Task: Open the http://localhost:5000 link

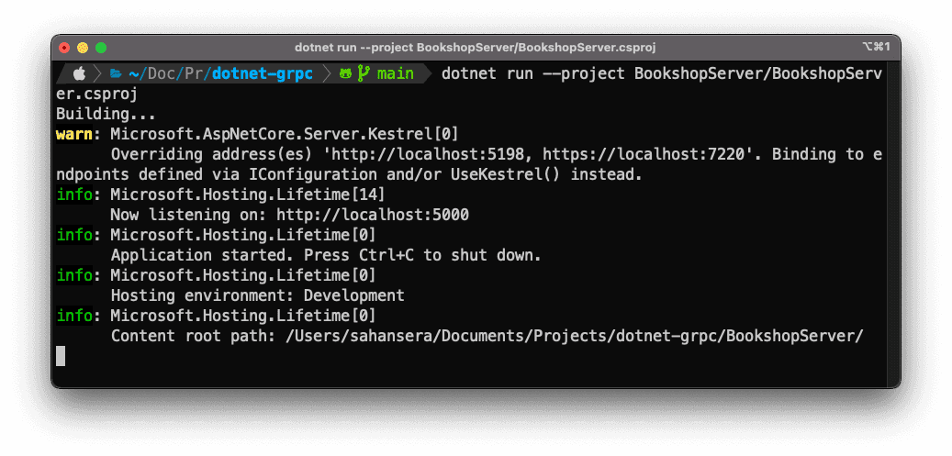Action: pos(373,215)
